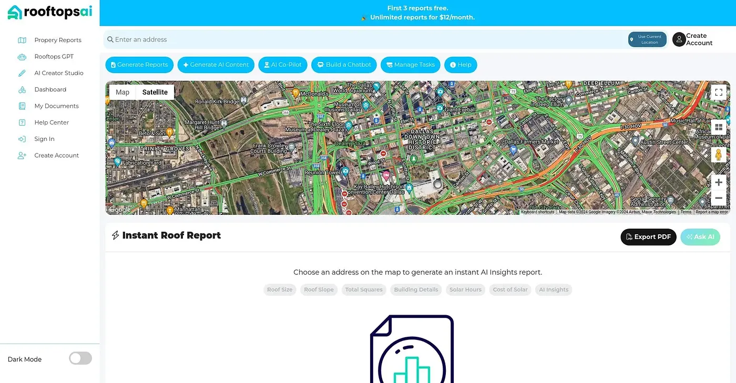Image resolution: width=736 pixels, height=383 pixels.
Task: Switch map to Satellite view
Action: pos(155,92)
